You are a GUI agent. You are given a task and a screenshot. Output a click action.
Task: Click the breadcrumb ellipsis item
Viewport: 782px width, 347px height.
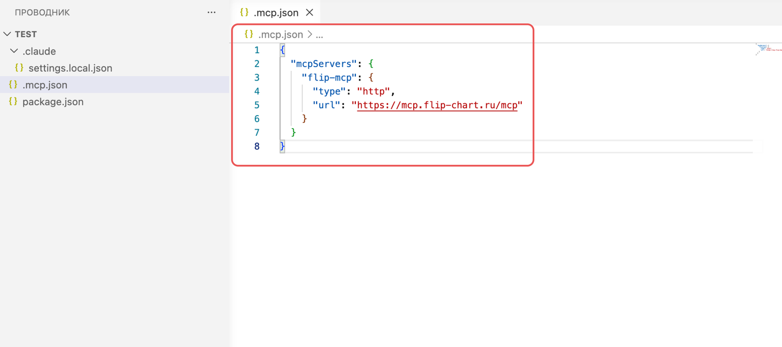320,35
